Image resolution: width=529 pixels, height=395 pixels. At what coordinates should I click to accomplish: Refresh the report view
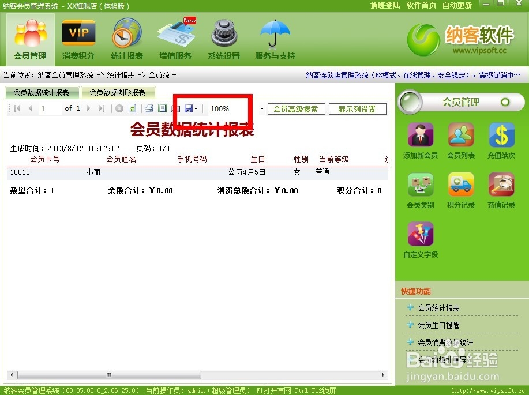pos(133,108)
